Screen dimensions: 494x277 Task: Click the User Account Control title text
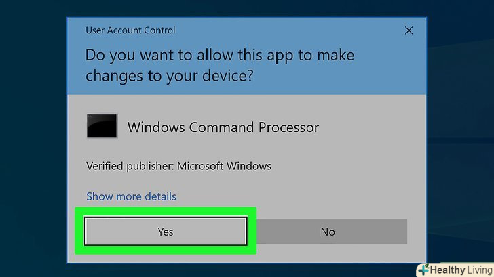(130, 30)
